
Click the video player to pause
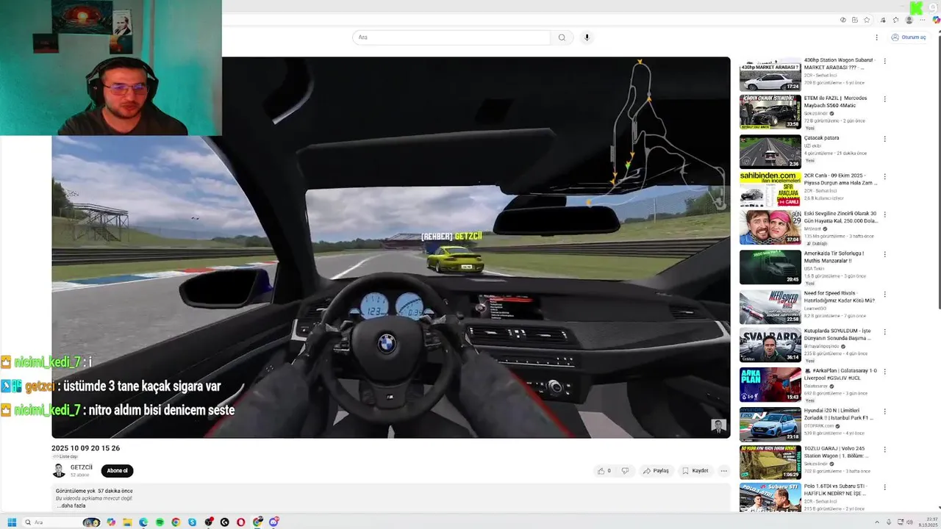[x=391, y=248]
